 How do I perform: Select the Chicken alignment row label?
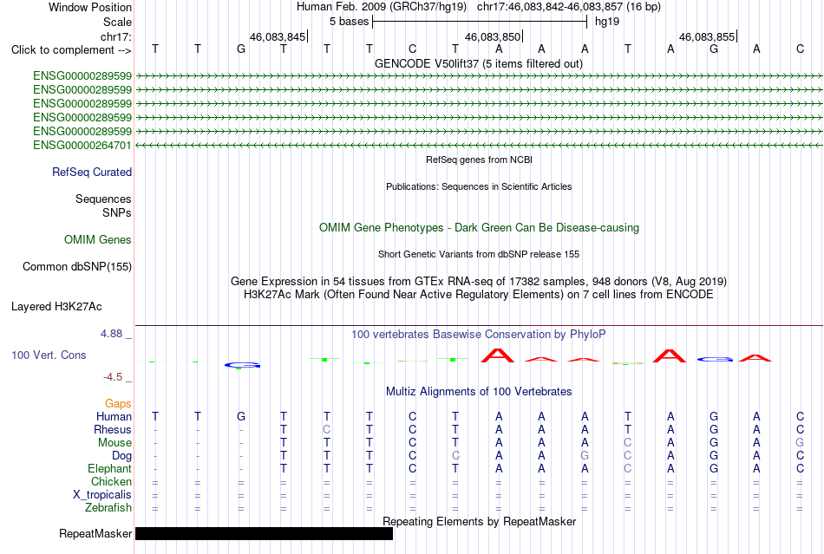coord(111,482)
